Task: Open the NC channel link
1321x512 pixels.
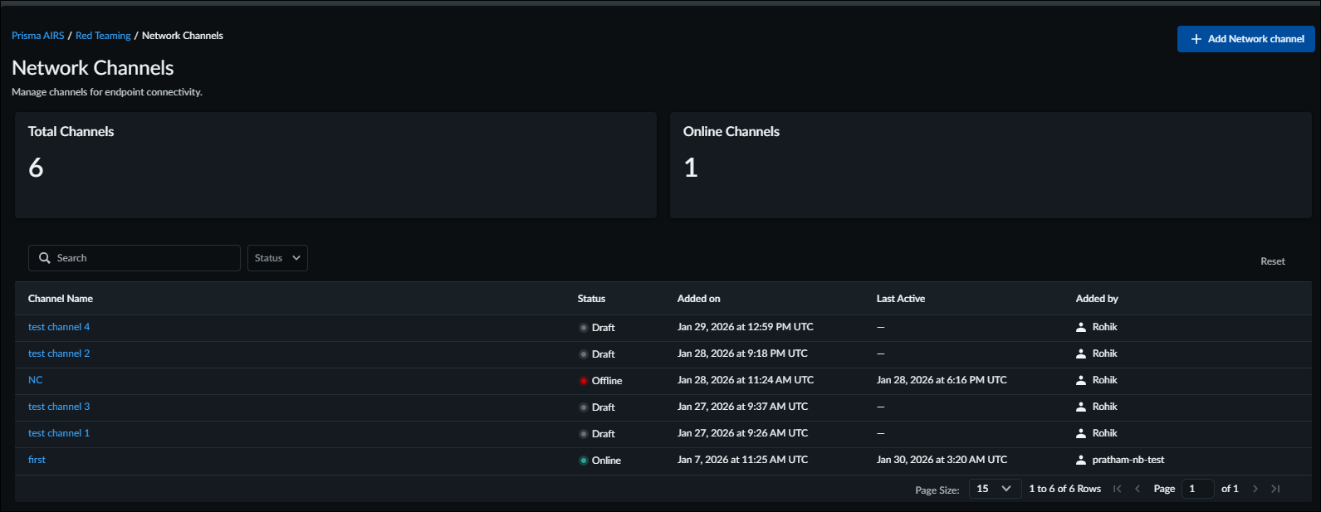Action: pyautogui.click(x=36, y=380)
